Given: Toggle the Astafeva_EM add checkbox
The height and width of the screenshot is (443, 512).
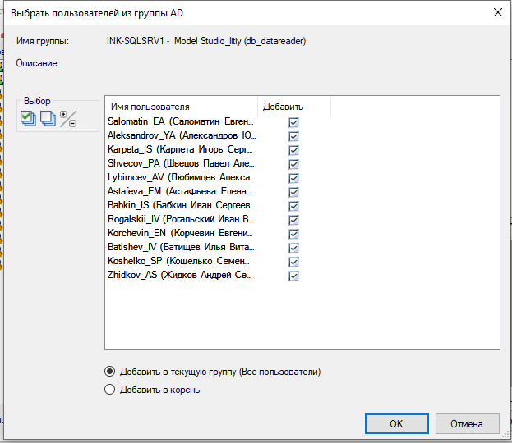Looking at the screenshot, I should [293, 192].
